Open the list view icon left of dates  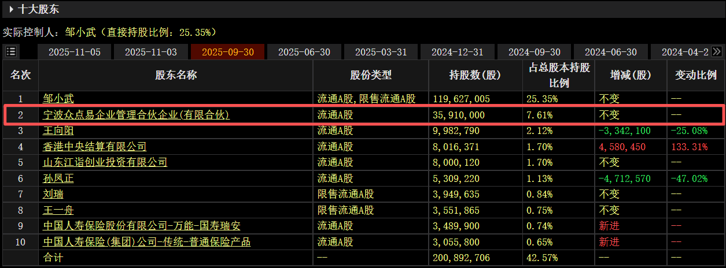tap(11, 51)
